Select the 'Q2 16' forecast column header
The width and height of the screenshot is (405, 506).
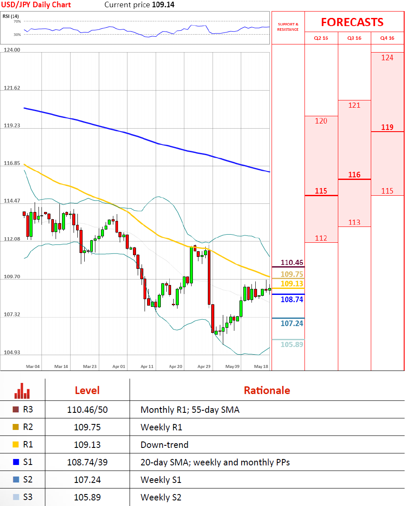321,38
